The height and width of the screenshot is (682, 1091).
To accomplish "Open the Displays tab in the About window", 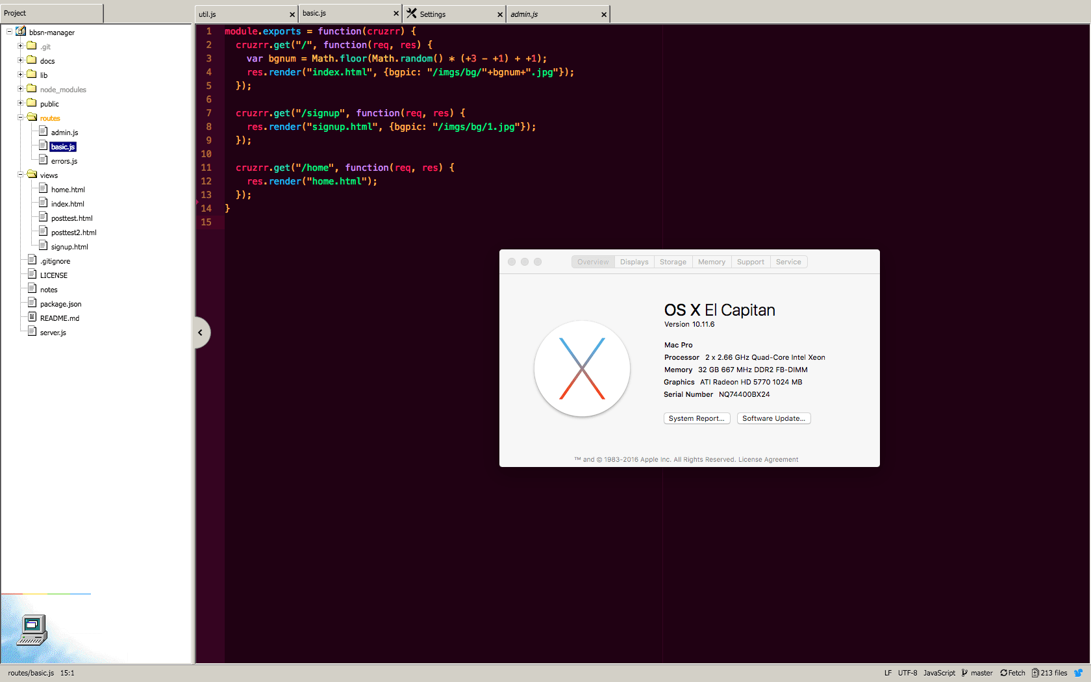I will tap(634, 261).
